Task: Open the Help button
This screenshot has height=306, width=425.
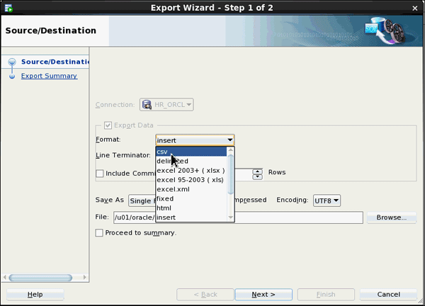Action: [x=35, y=295]
